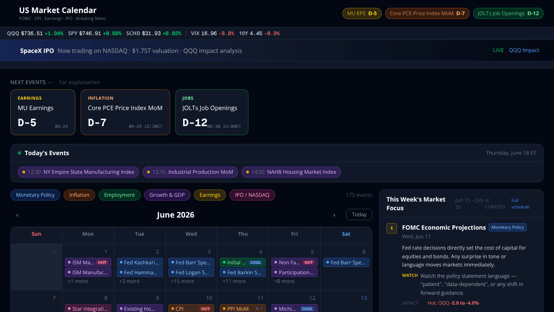The image size is (554, 312).
Task: Select Industrial Production MoM event
Action: 190,172
